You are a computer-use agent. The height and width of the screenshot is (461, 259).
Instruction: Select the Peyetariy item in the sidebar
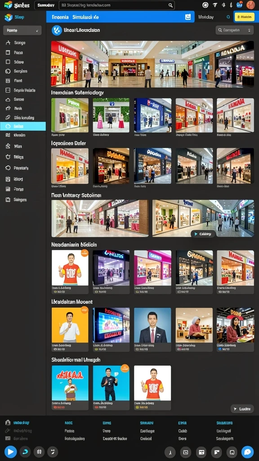(x=21, y=168)
